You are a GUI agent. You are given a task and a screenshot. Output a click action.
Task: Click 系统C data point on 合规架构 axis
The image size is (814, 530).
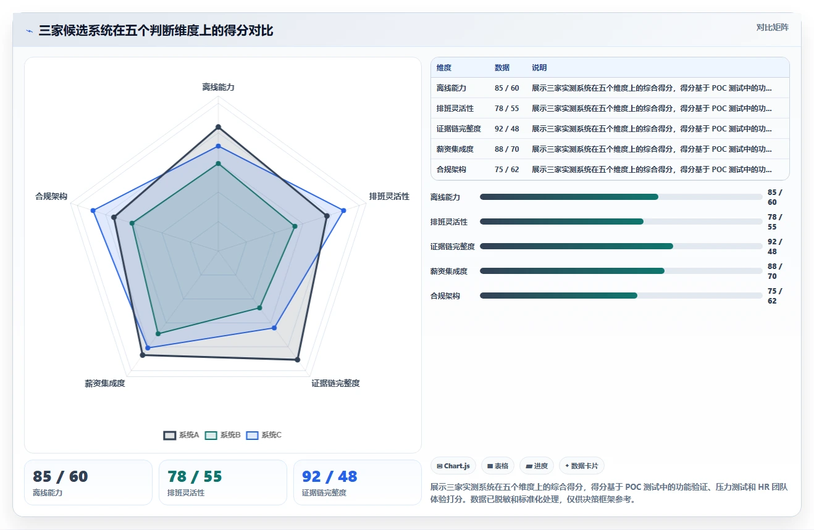(x=93, y=211)
